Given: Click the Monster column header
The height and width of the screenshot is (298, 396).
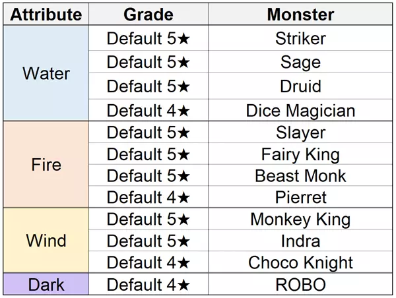Looking at the screenshot, I should [x=300, y=15].
